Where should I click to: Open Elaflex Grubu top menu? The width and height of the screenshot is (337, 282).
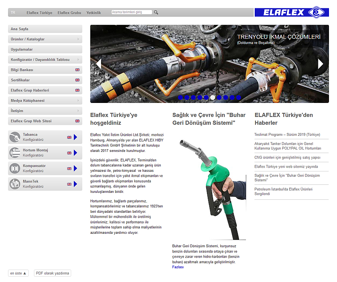point(69,13)
